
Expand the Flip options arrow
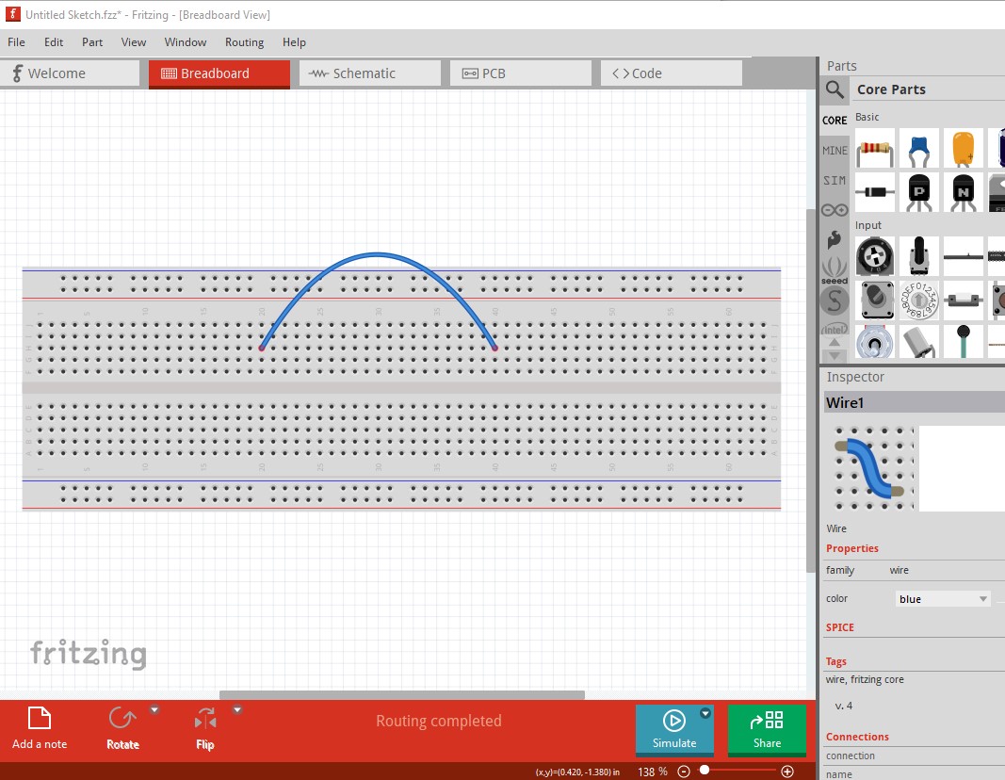[x=237, y=710]
